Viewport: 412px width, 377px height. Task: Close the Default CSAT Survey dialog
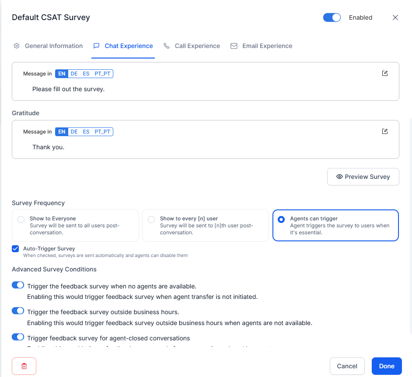coord(395,17)
